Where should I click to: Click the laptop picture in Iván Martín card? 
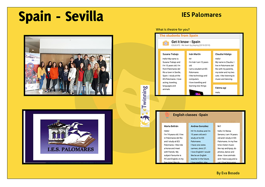(196, 92)
